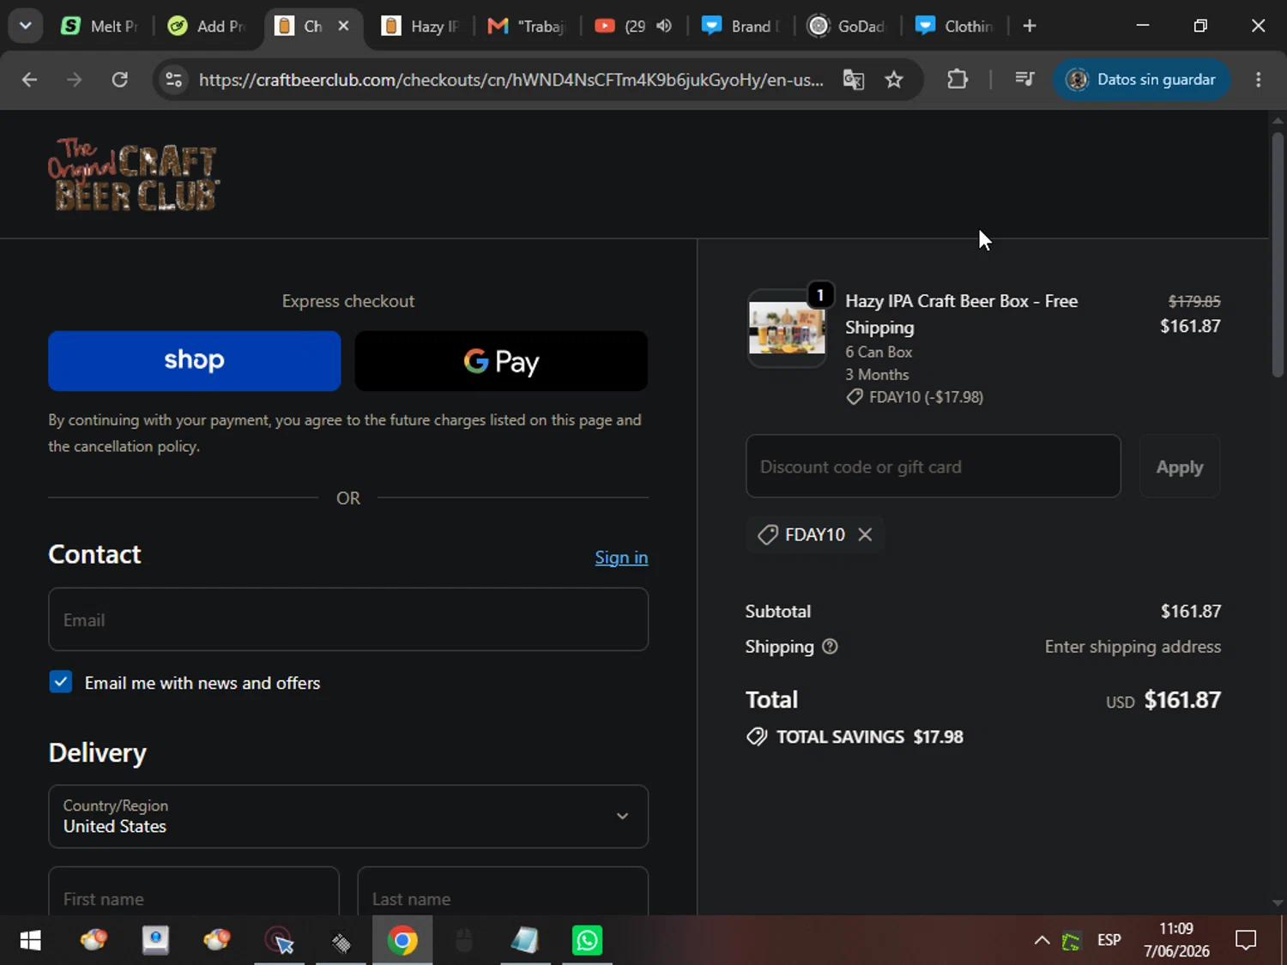Open the tab search dropdown arrow
The height and width of the screenshot is (965, 1287).
[26, 26]
